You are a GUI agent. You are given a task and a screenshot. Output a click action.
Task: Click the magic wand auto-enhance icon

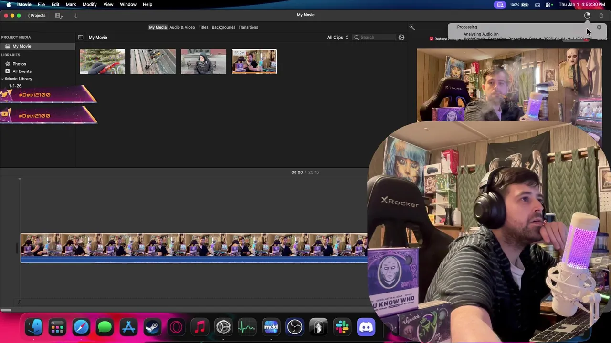click(412, 27)
